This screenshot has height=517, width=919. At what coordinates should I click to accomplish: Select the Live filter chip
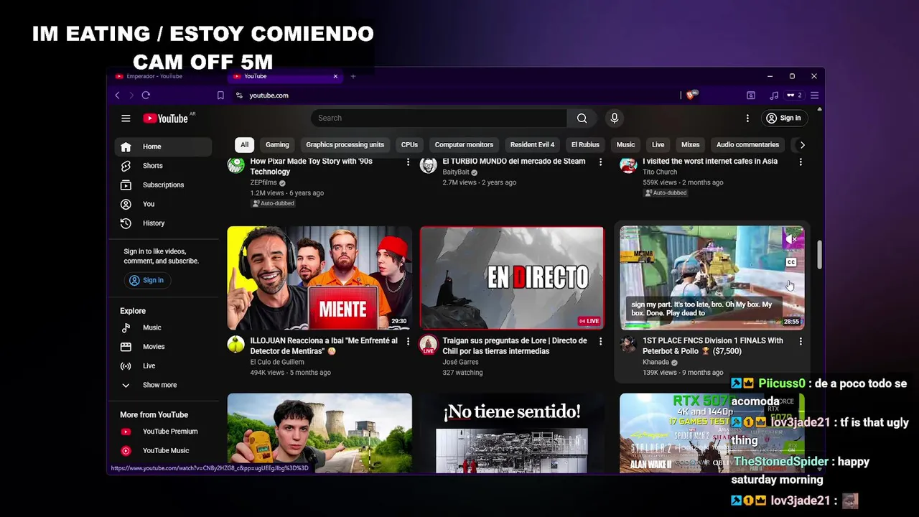[x=658, y=144]
